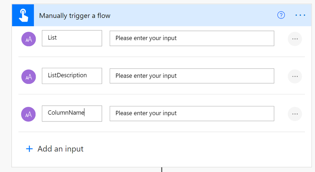315x172 pixels.
Task: Click the text type icon beside List
Action: pyautogui.click(x=29, y=39)
